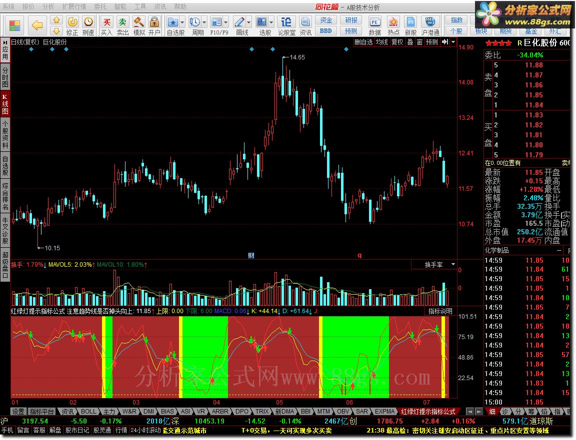This screenshot has height=440, width=576.
Task: Open the 扩展行情 menu
Action: pos(74,6)
